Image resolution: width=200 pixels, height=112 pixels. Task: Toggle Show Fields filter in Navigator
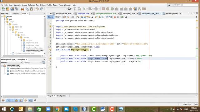point(7,100)
